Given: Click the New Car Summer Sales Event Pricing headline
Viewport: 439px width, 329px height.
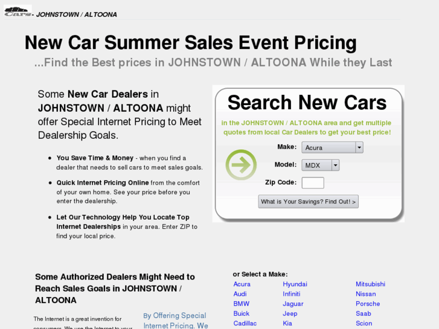Looking at the screenshot, I should (x=191, y=43).
